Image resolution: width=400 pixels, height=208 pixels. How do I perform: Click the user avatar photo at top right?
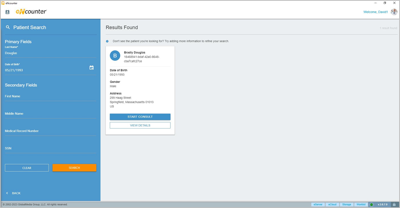pyautogui.click(x=394, y=12)
